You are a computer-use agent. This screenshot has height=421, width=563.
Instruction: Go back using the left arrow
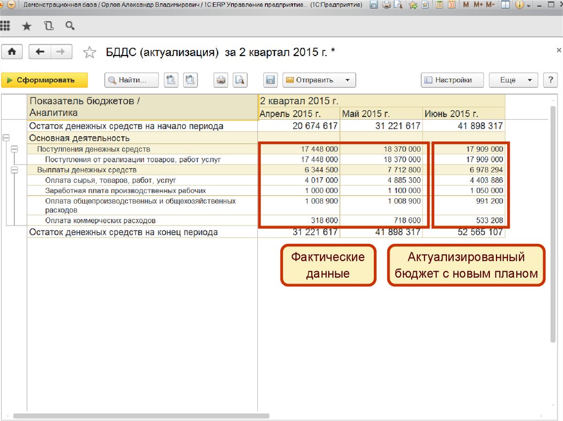point(40,52)
